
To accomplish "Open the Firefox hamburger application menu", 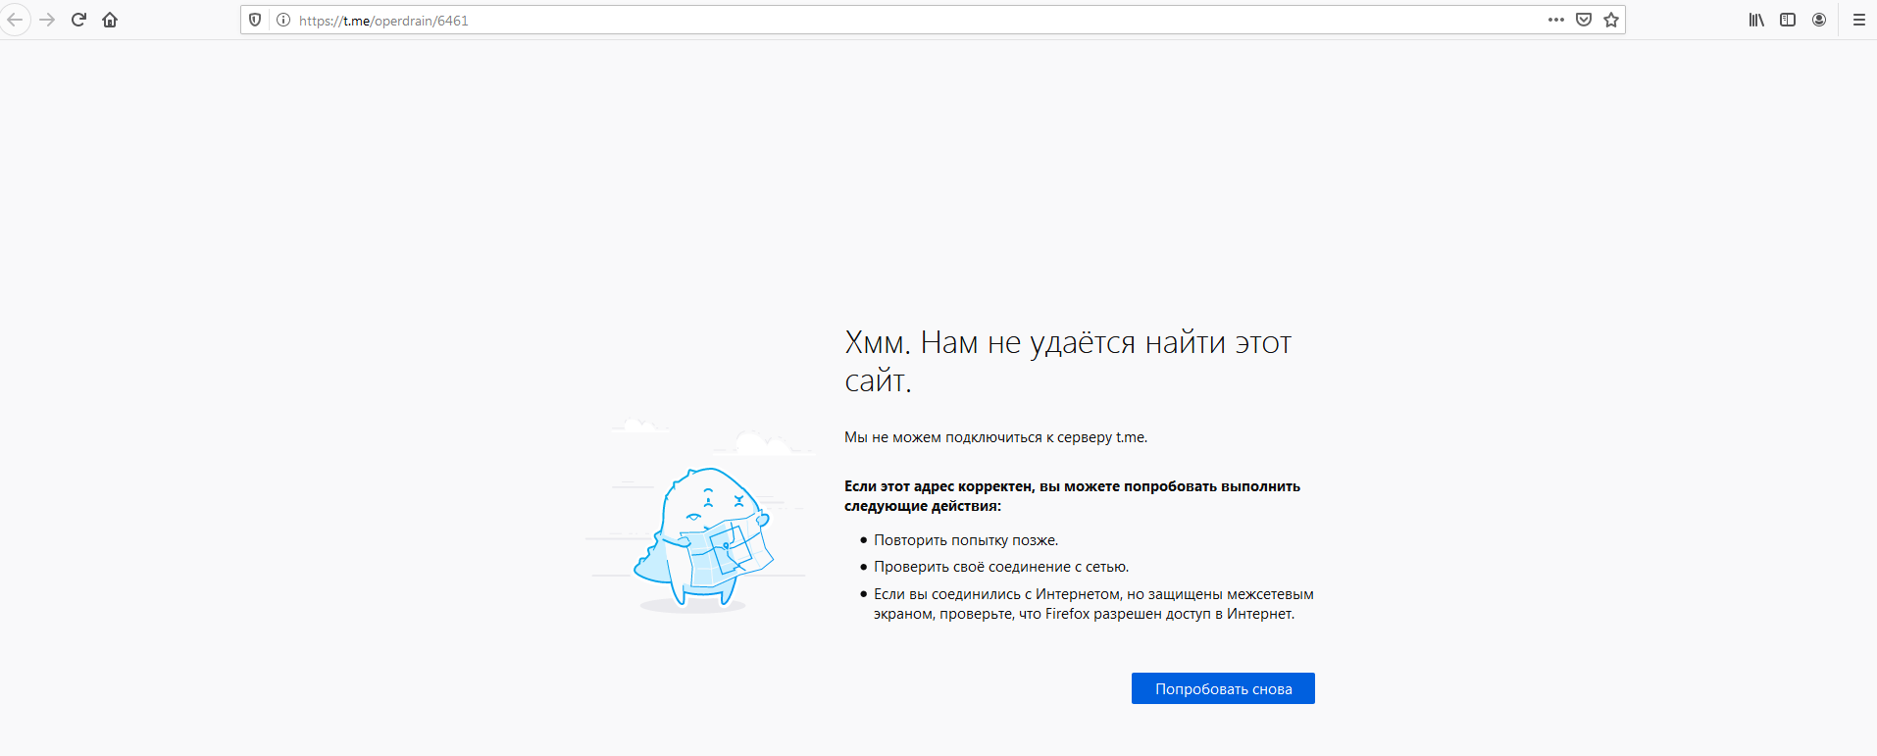I will [1858, 20].
